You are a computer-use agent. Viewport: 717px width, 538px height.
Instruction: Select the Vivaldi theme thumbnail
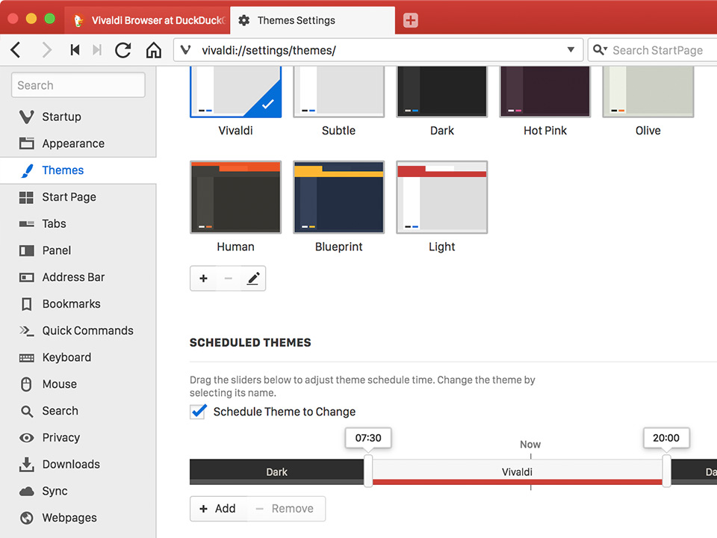pos(235,91)
